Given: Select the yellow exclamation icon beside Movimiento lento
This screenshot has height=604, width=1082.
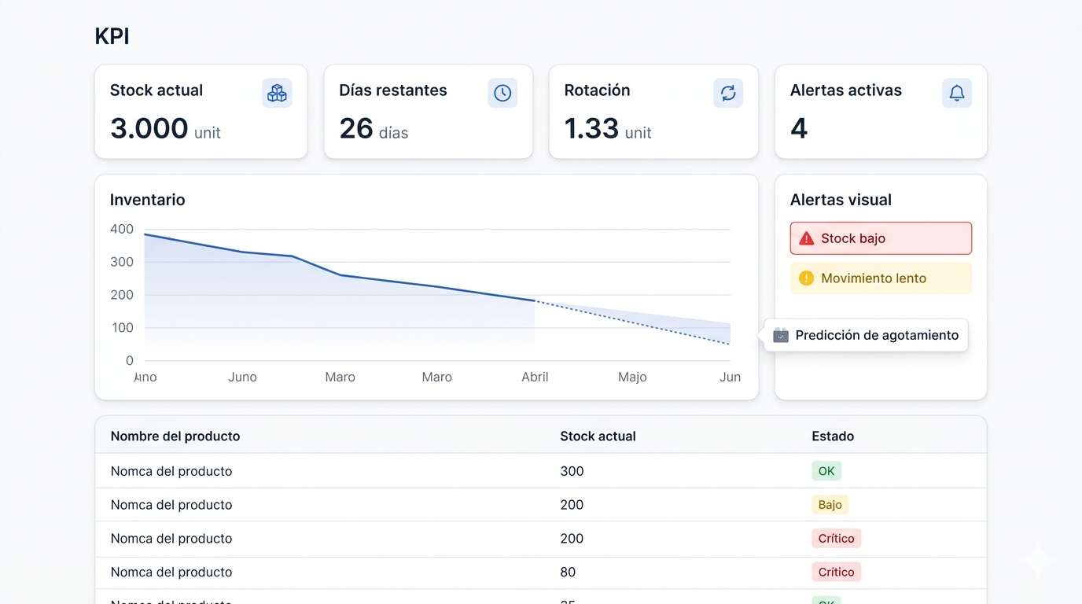Looking at the screenshot, I should tap(807, 278).
